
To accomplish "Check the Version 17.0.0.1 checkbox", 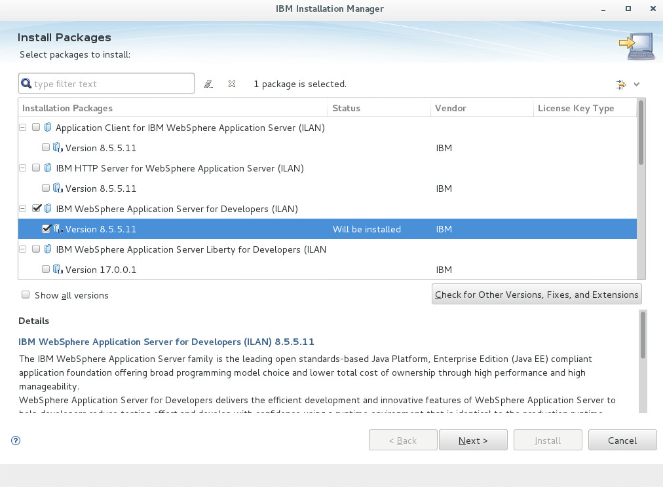I will coord(46,268).
